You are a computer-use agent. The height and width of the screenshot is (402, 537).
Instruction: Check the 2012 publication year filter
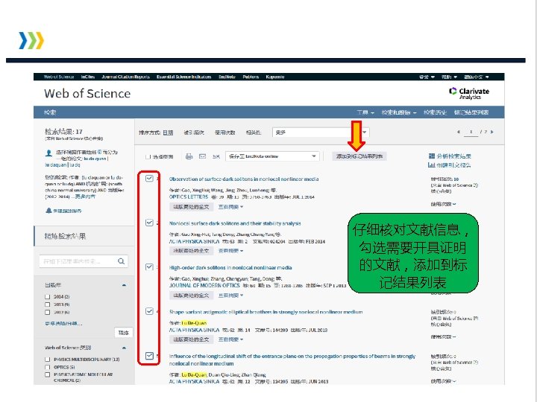(x=48, y=312)
